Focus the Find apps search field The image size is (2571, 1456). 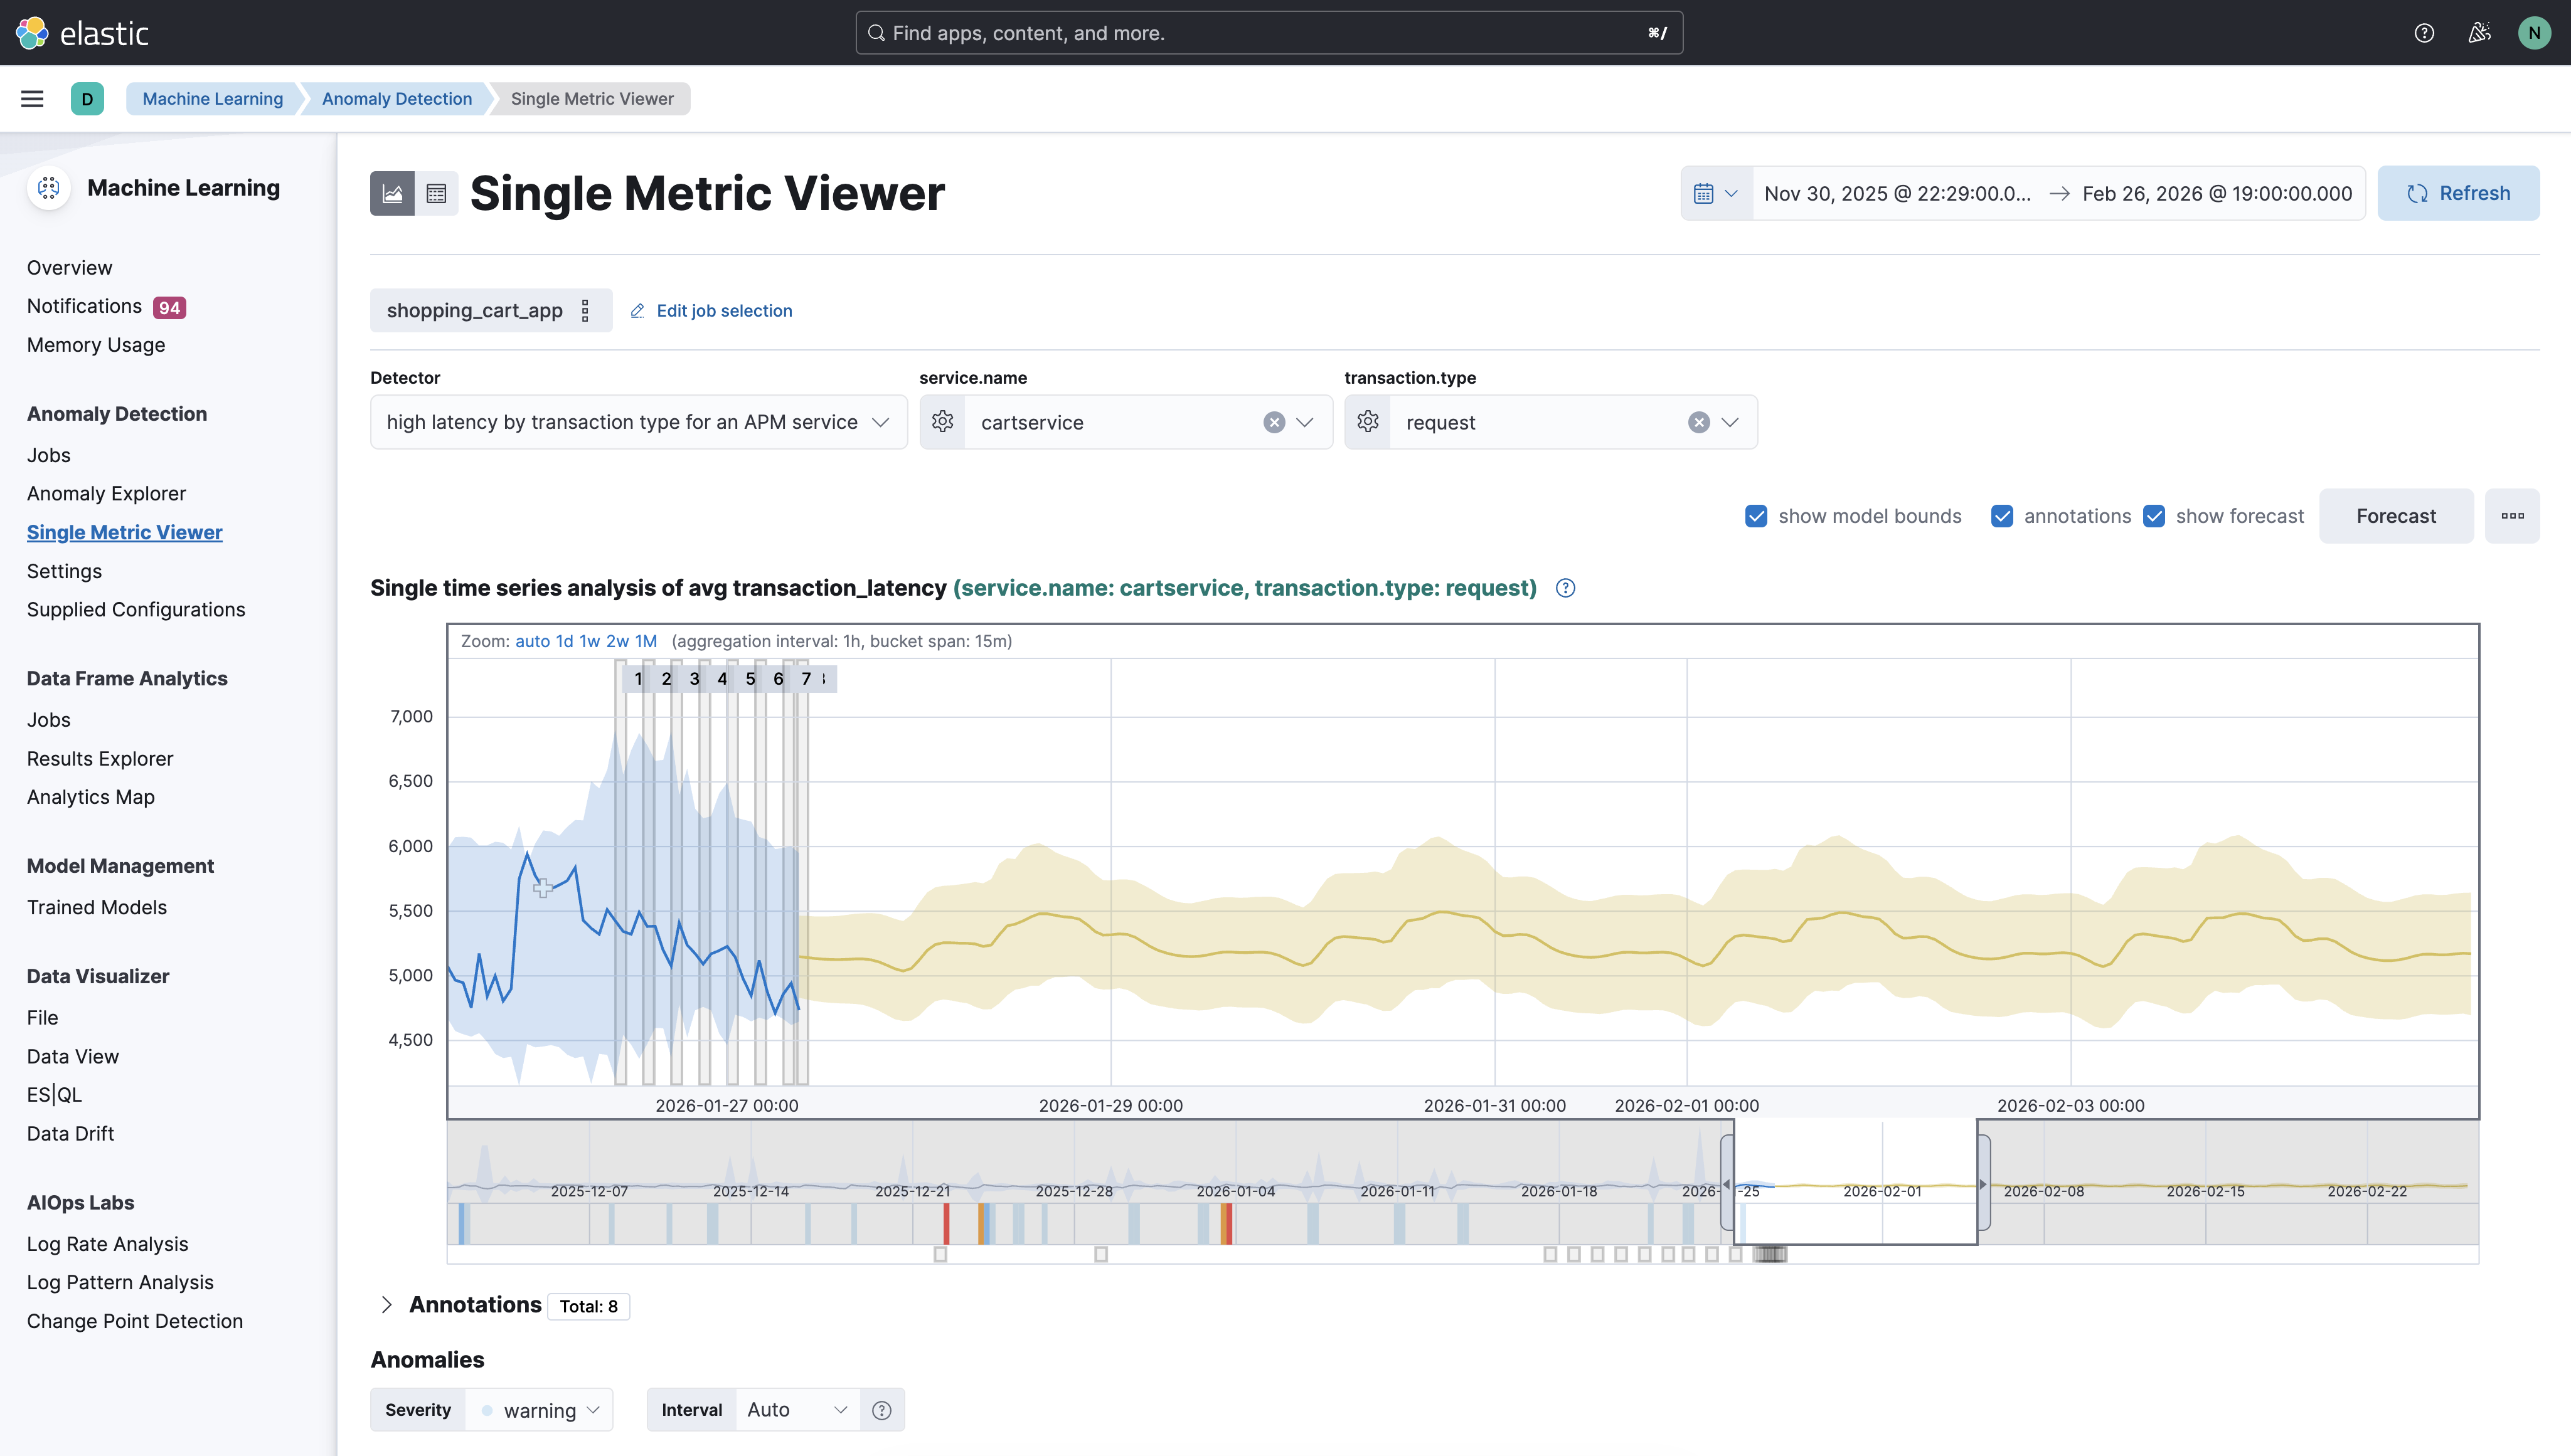pyautogui.click(x=1269, y=33)
